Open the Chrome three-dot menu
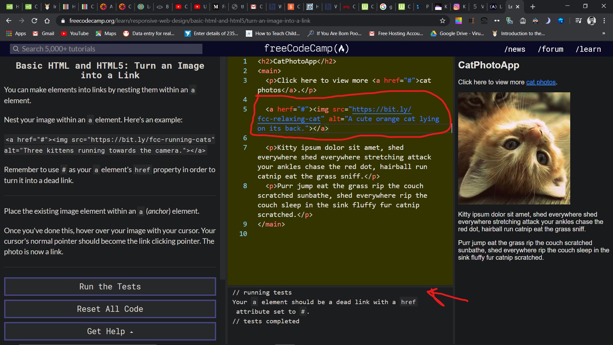The height and width of the screenshot is (345, 613). (604, 20)
